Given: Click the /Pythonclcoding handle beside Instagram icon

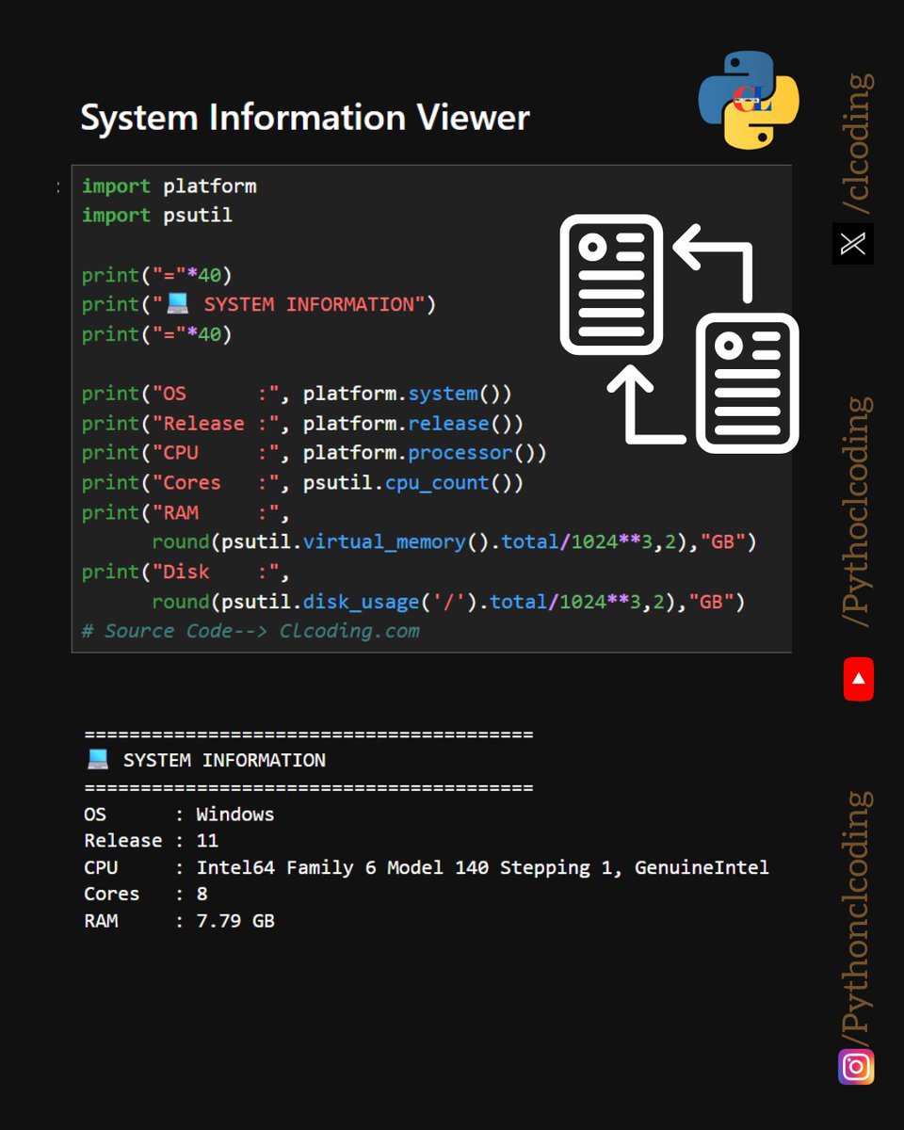Looking at the screenshot, I should pyautogui.click(x=857, y=916).
